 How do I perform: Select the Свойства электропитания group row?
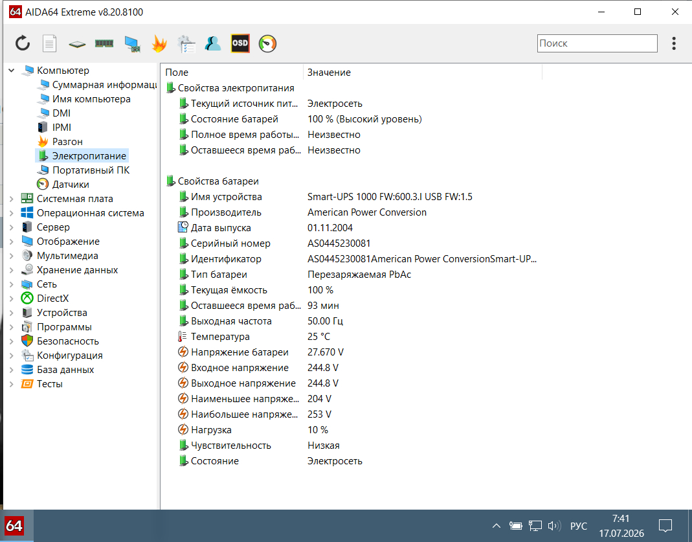230,88
